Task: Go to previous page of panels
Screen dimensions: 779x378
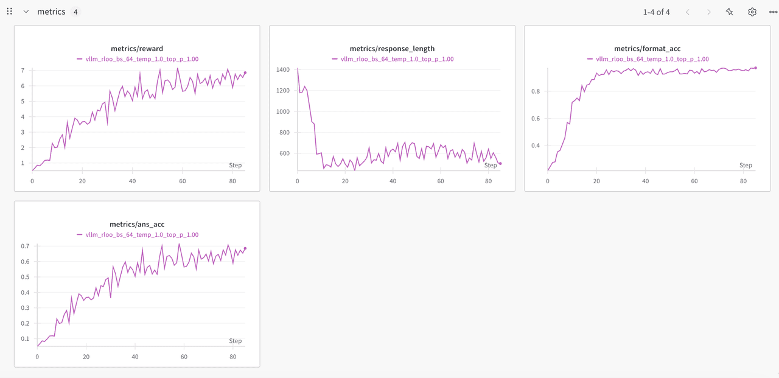Action: point(688,12)
